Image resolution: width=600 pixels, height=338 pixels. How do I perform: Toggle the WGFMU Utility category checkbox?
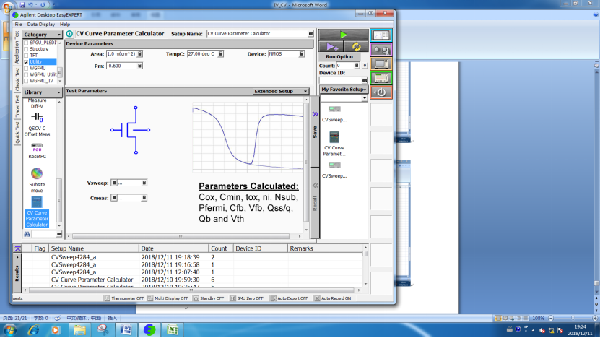tap(26, 74)
